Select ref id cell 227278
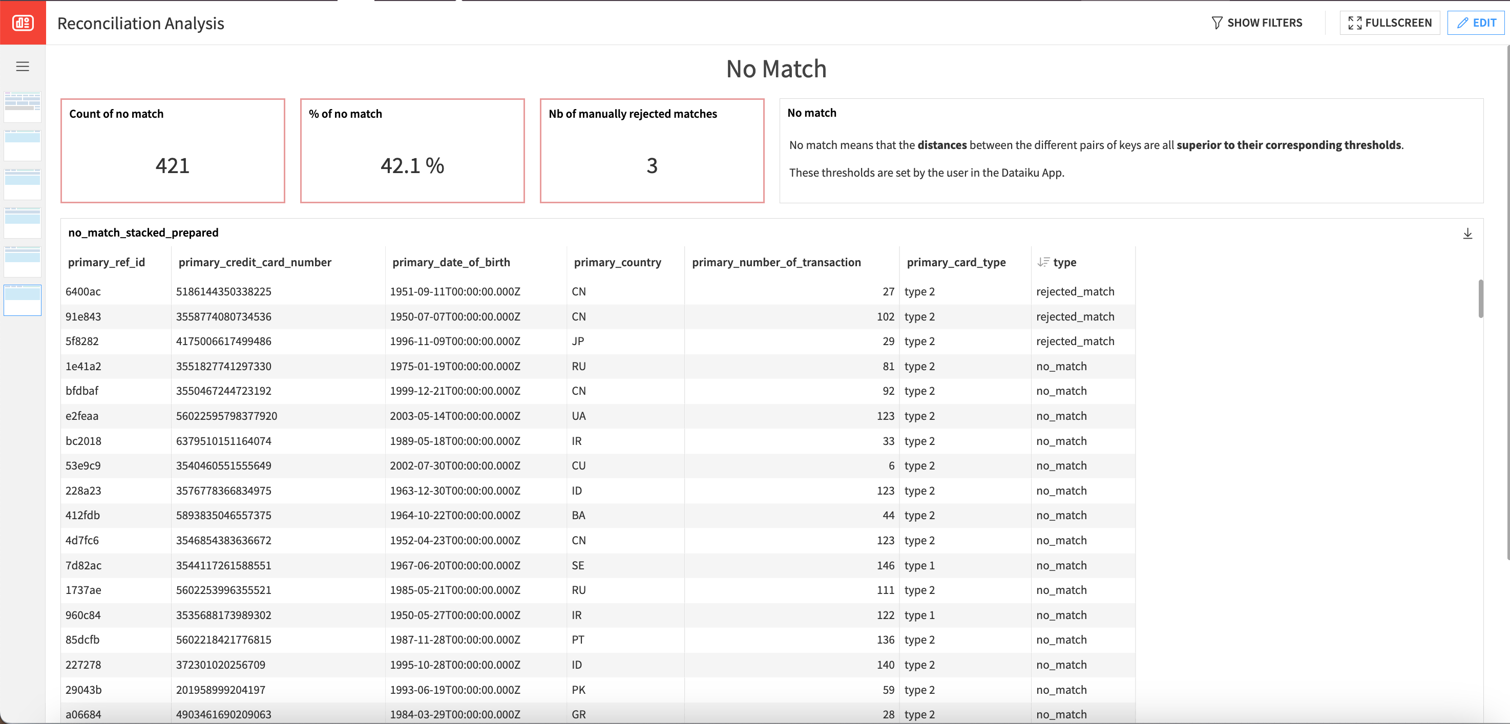This screenshot has width=1510, height=724. [x=83, y=665]
